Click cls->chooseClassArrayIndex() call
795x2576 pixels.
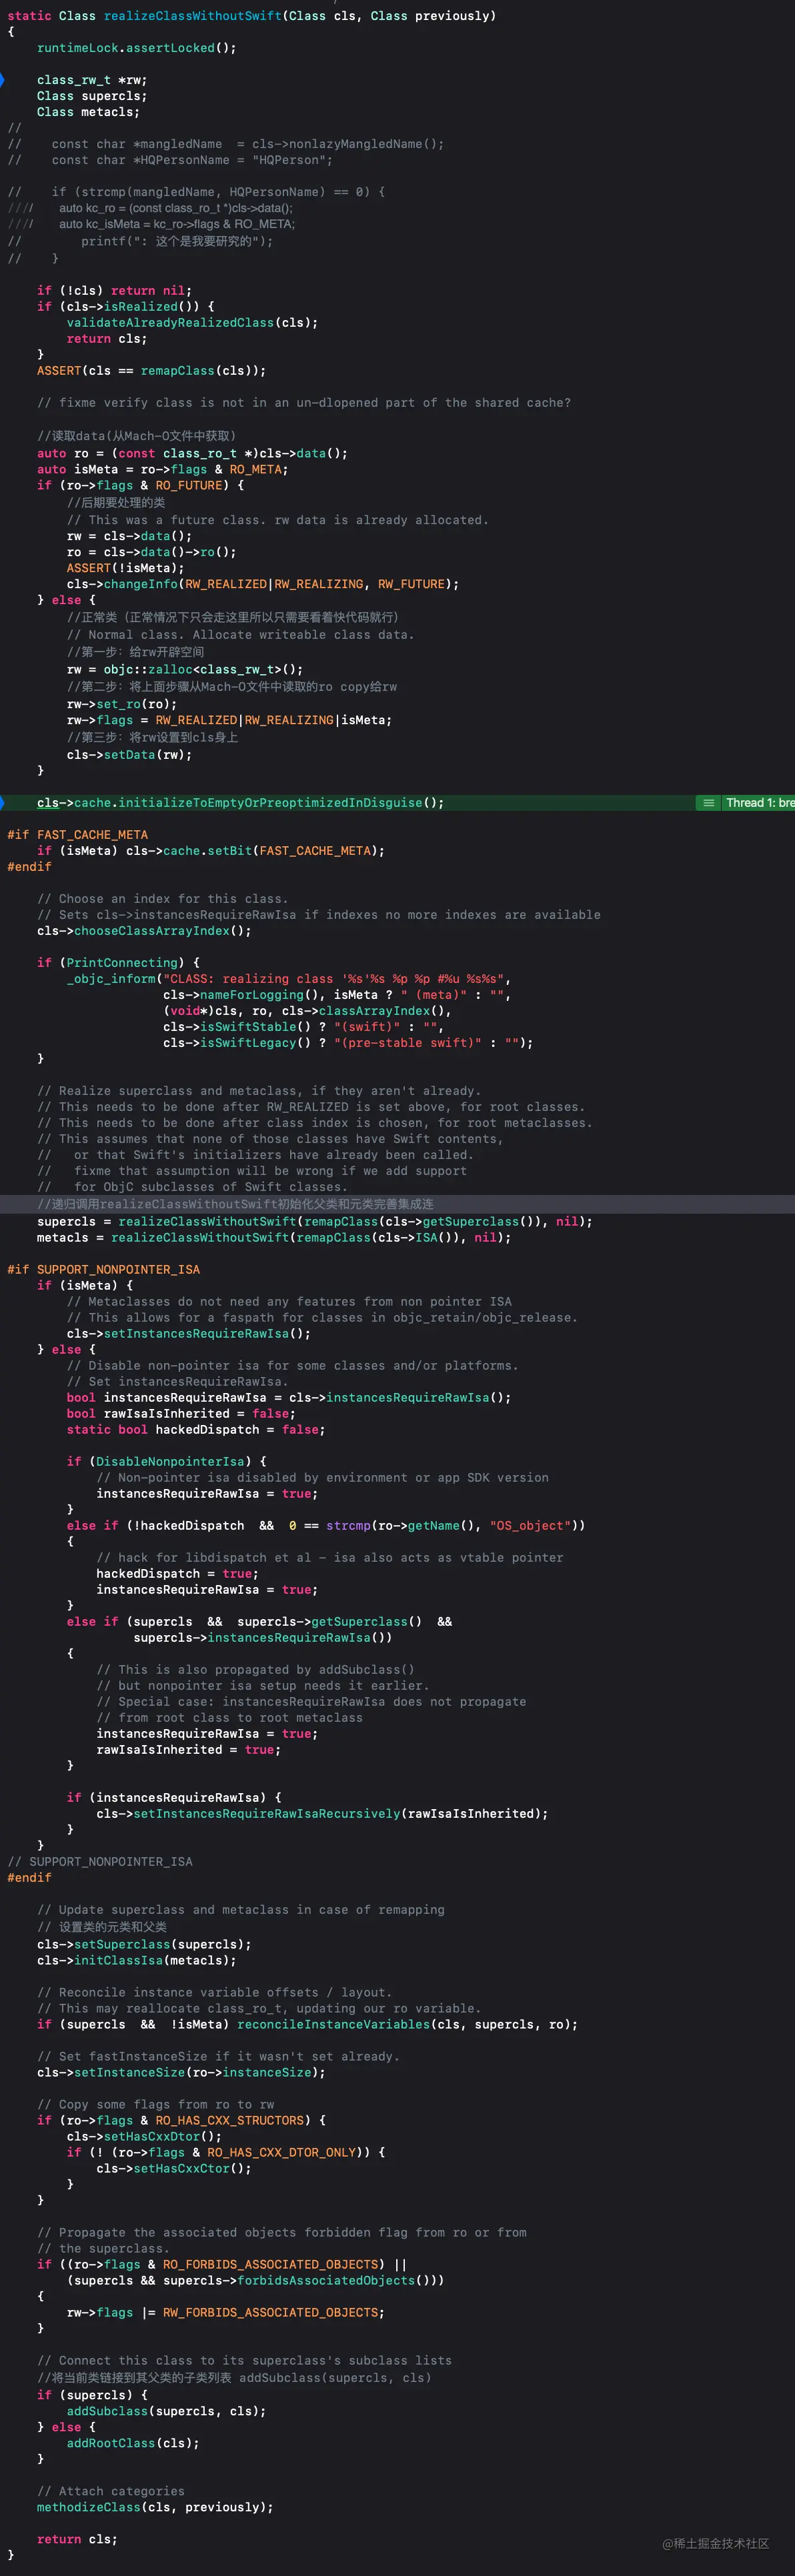click(144, 931)
